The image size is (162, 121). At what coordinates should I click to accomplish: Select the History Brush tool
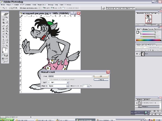point(7,28)
